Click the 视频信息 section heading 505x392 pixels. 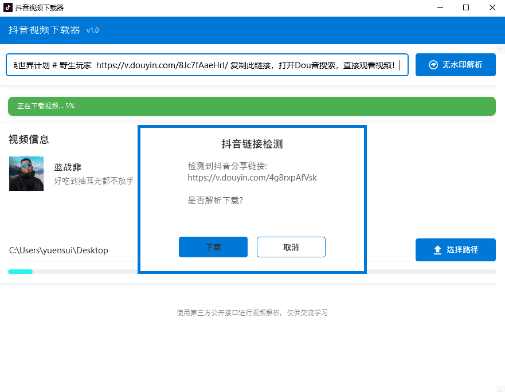click(29, 139)
